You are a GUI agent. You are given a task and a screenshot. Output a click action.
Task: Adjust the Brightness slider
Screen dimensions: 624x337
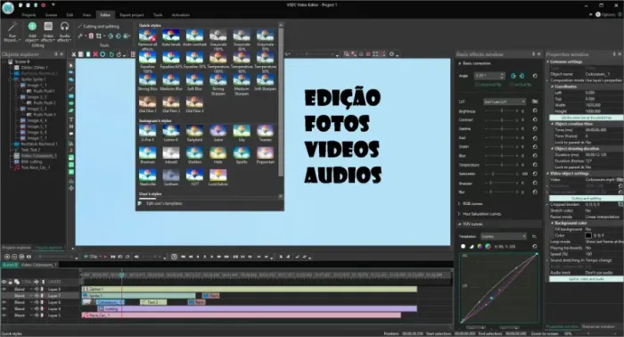pos(502,111)
